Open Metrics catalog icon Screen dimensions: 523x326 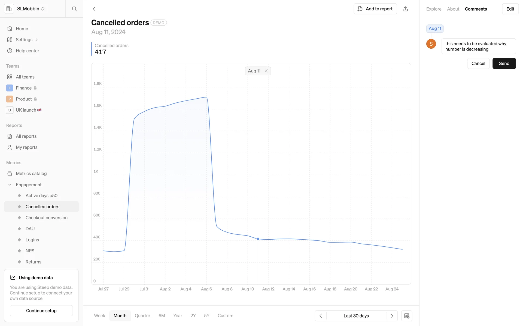(x=10, y=174)
